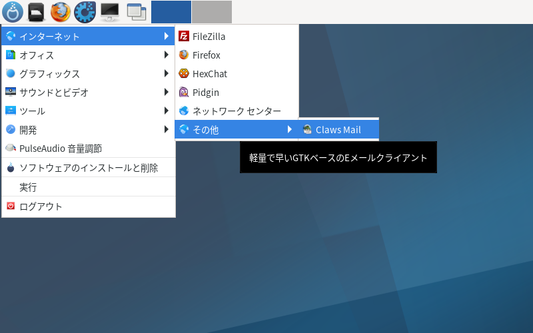Click the ネットワーク センター globe icon
Image resolution: width=533 pixels, height=333 pixels.
coord(184,111)
